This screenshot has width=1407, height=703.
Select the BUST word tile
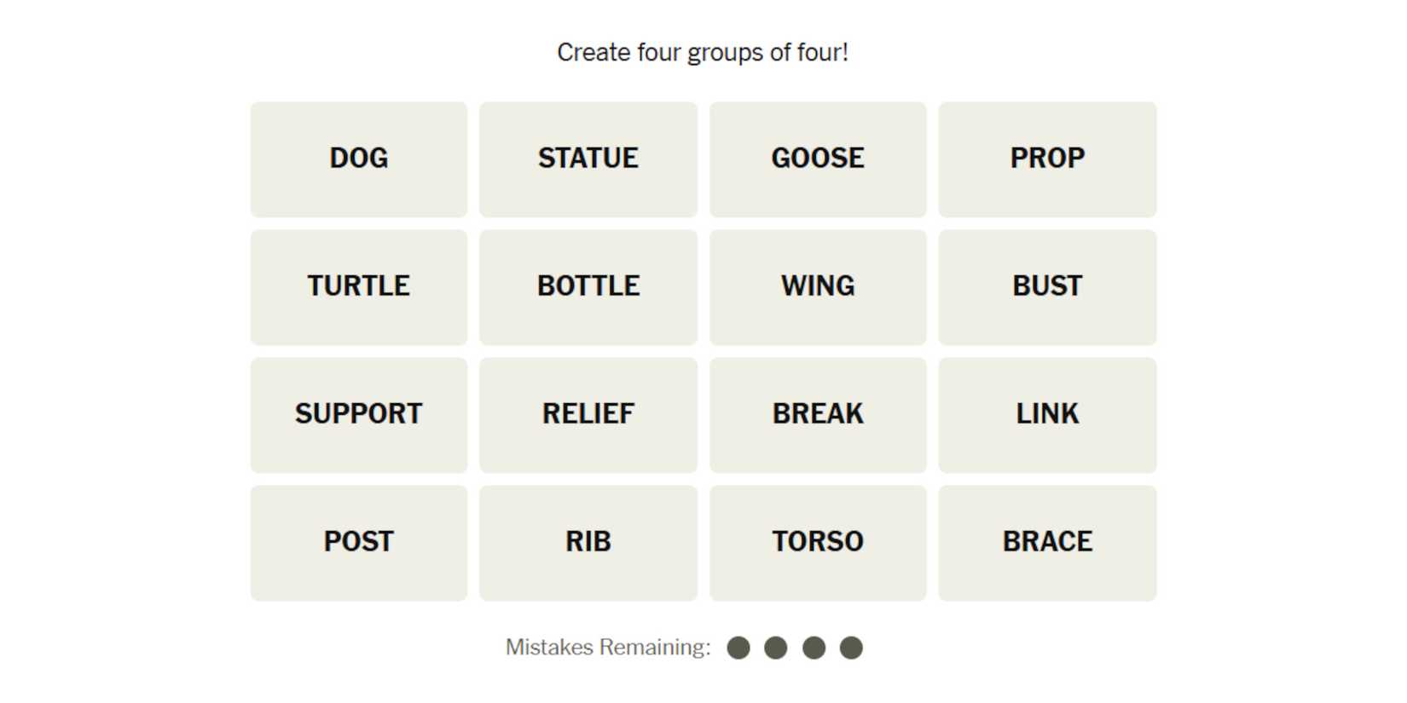[1047, 287]
